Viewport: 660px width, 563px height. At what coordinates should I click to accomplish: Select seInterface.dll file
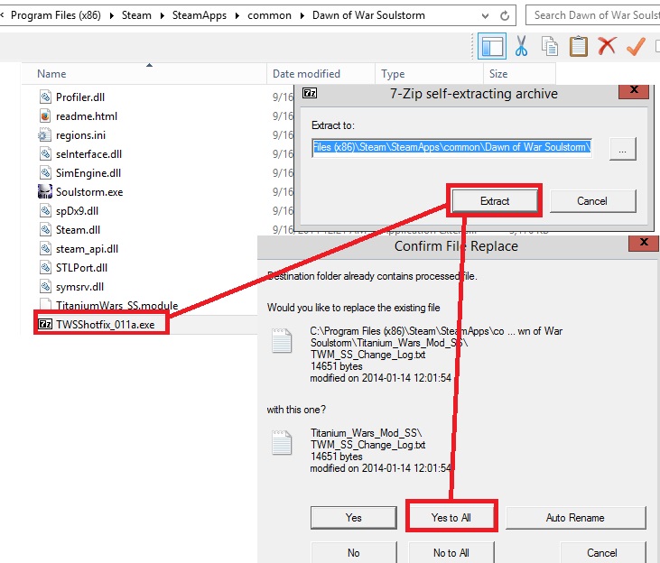[x=88, y=154]
